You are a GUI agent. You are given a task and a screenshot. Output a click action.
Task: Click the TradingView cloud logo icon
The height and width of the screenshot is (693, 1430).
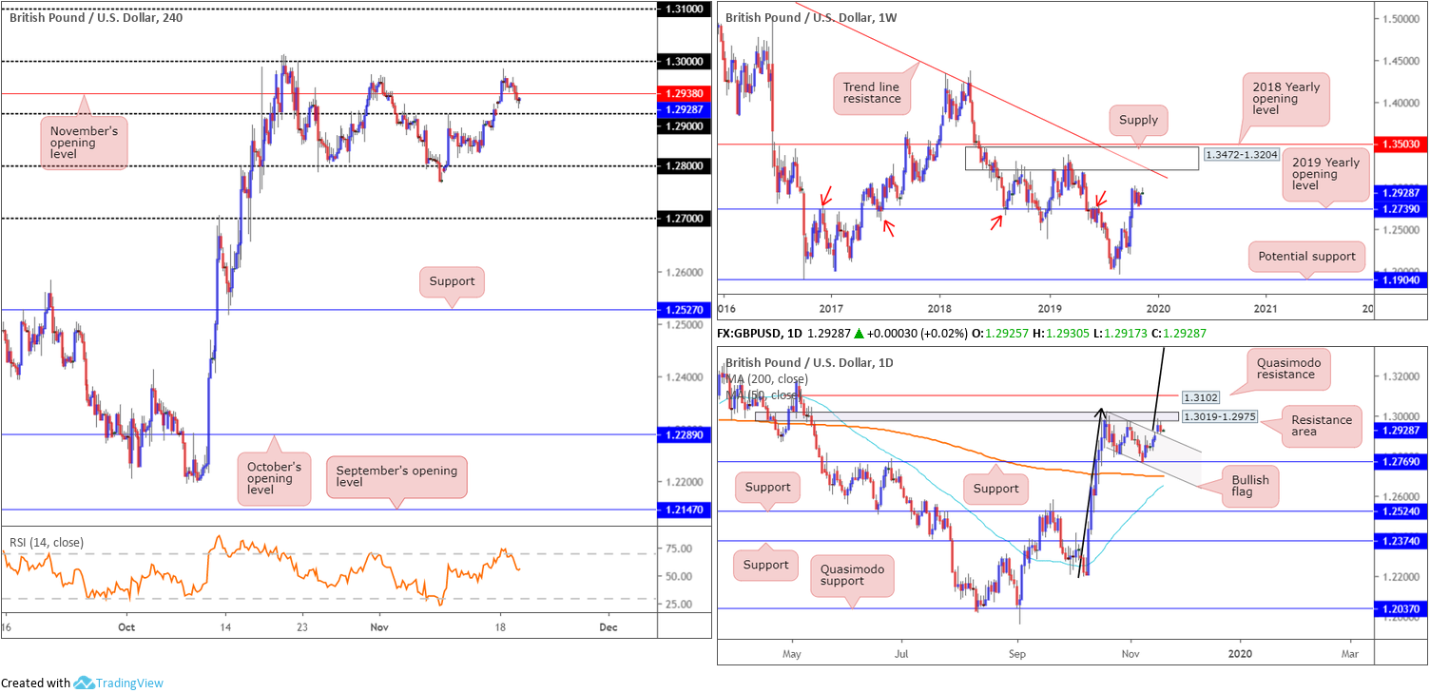pyautogui.click(x=84, y=683)
